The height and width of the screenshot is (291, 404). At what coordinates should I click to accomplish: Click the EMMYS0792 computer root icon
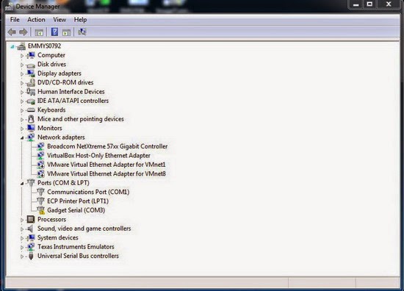coord(21,46)
